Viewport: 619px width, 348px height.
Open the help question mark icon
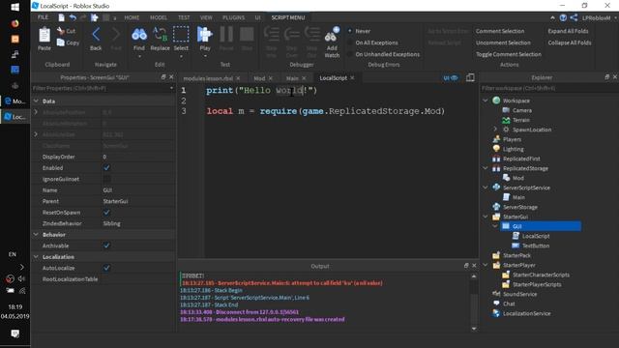563,17
